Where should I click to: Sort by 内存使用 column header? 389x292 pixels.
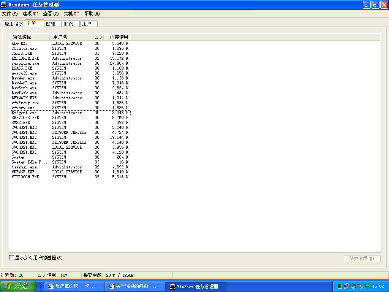(x=117, y=37)
